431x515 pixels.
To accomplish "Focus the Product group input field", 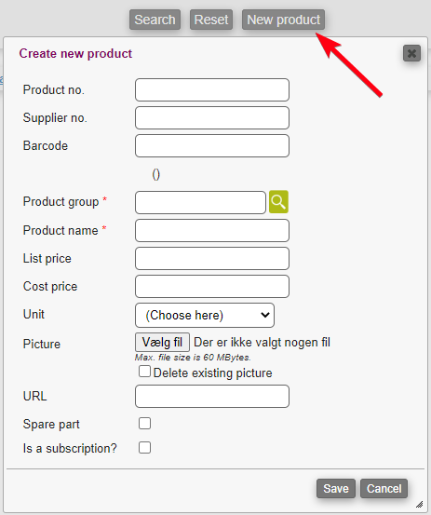I will click(x=200, y=202).
